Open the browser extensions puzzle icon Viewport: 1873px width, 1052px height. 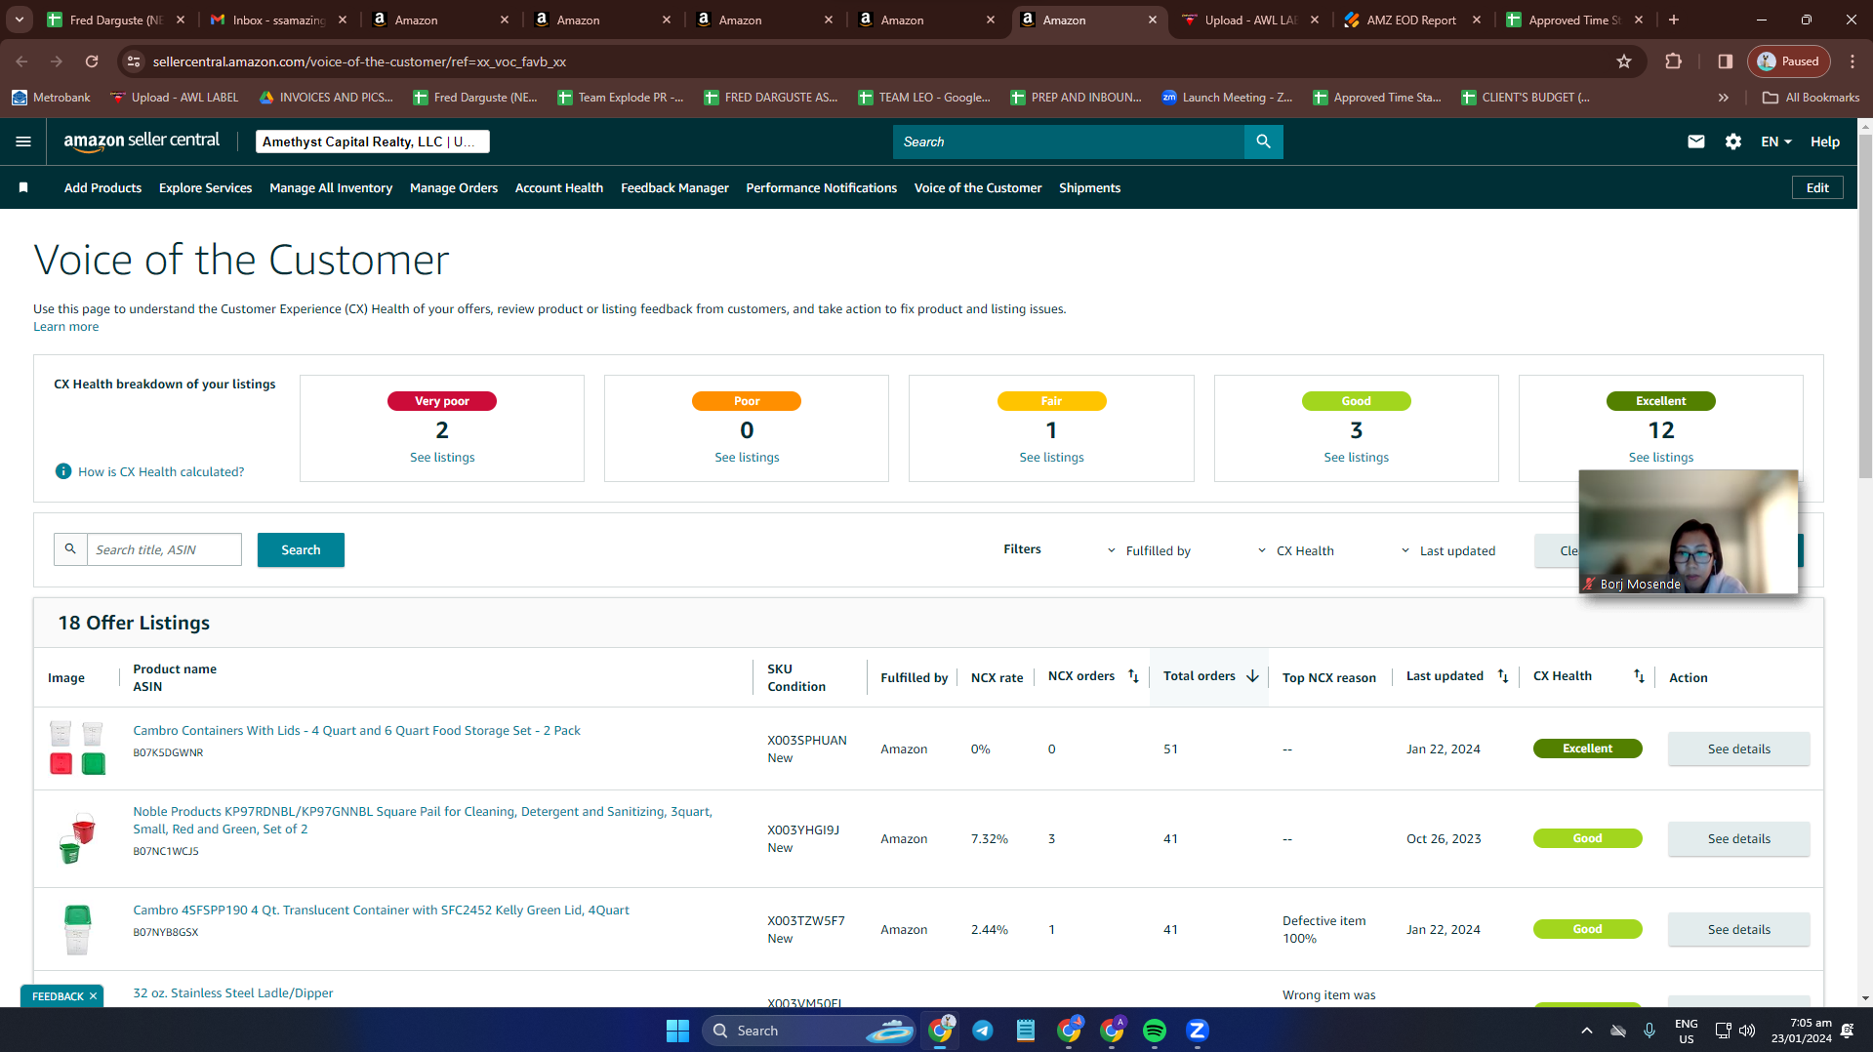pos(1673,61)
